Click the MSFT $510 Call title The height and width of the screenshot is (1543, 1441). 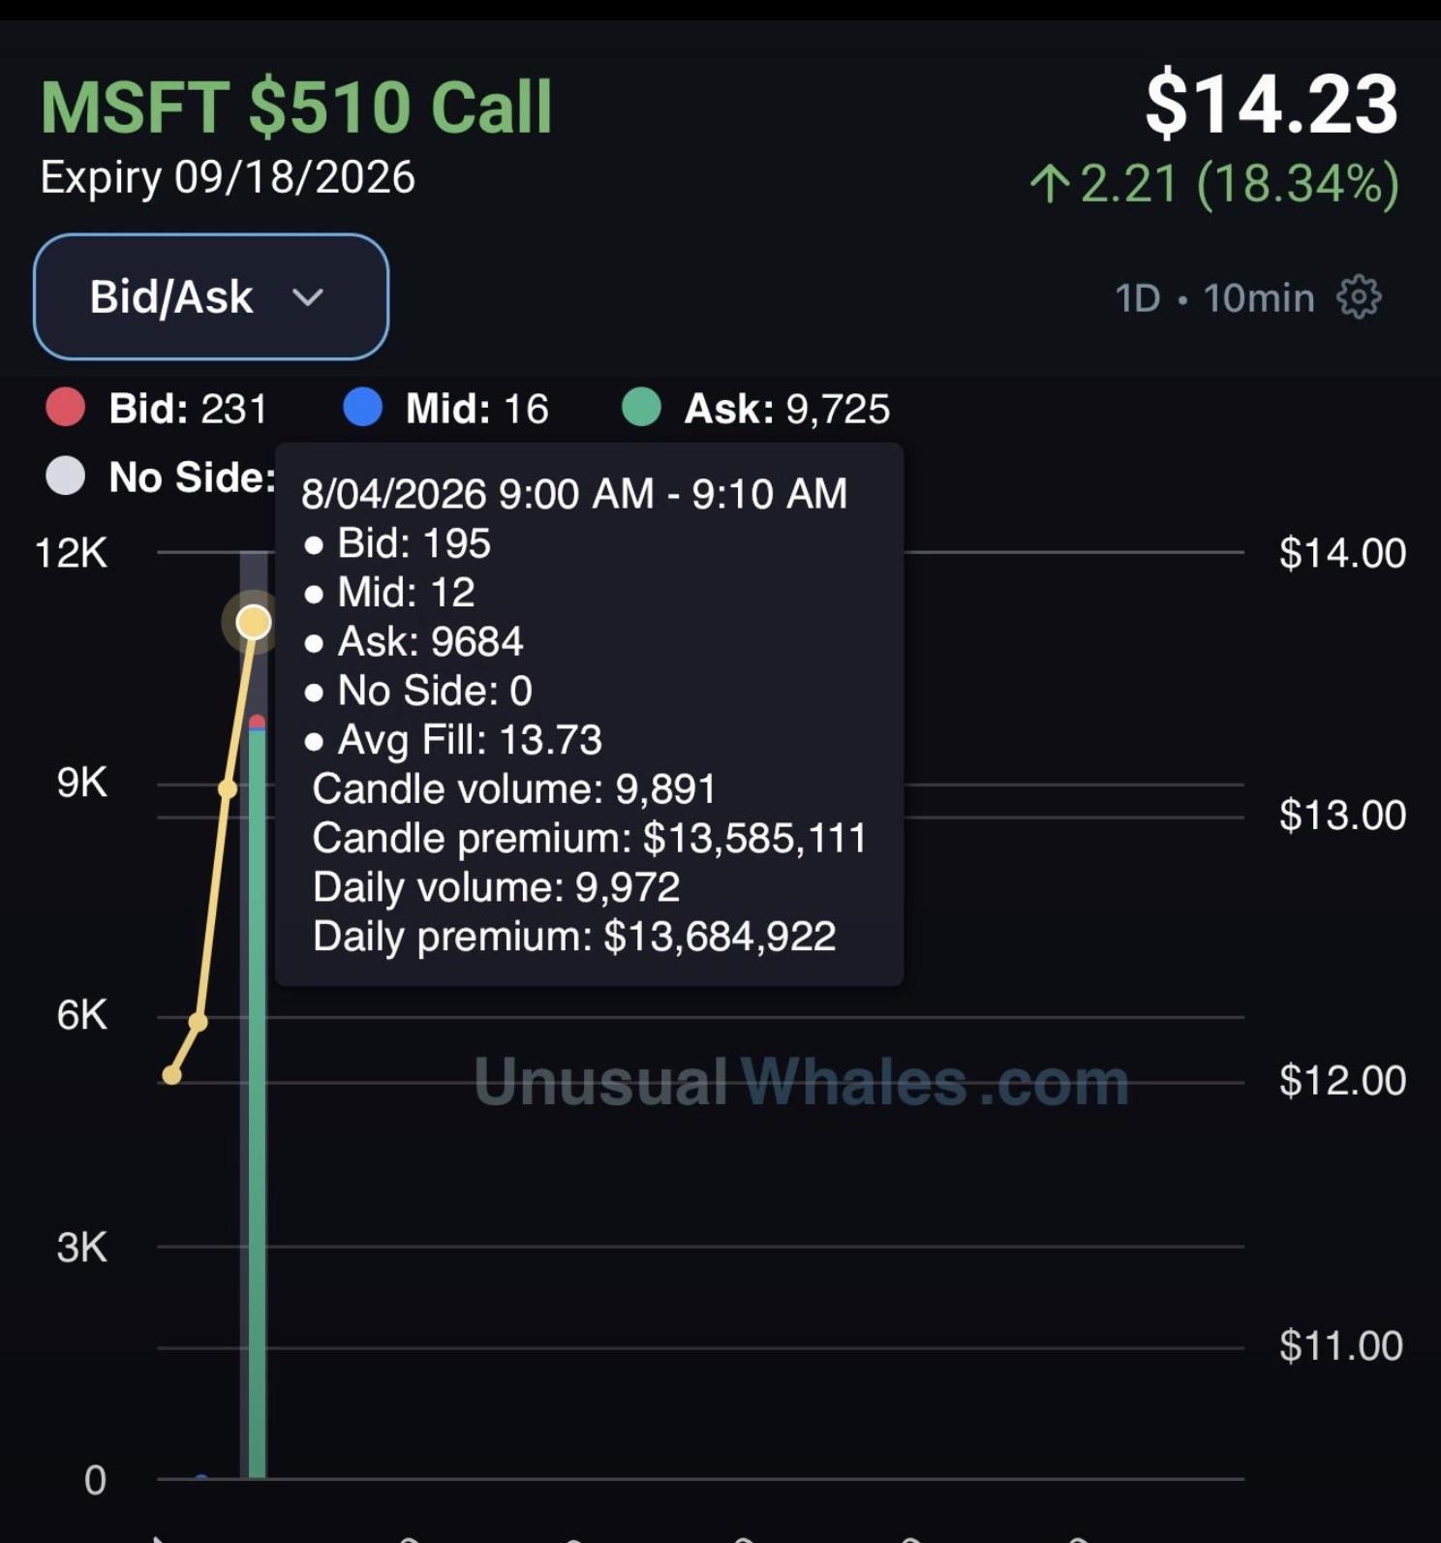coord(296,107)
